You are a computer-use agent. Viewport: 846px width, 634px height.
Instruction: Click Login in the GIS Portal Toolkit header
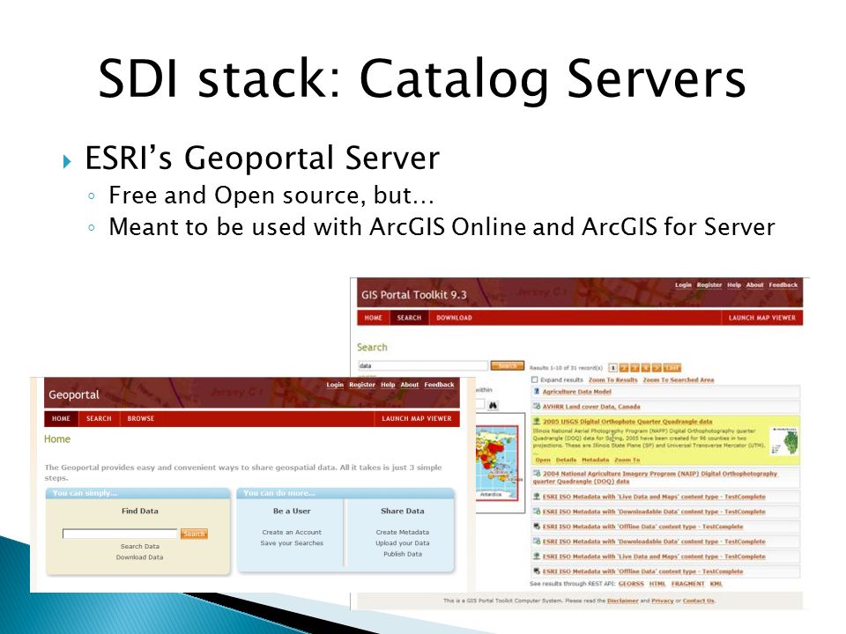(683, 285)
